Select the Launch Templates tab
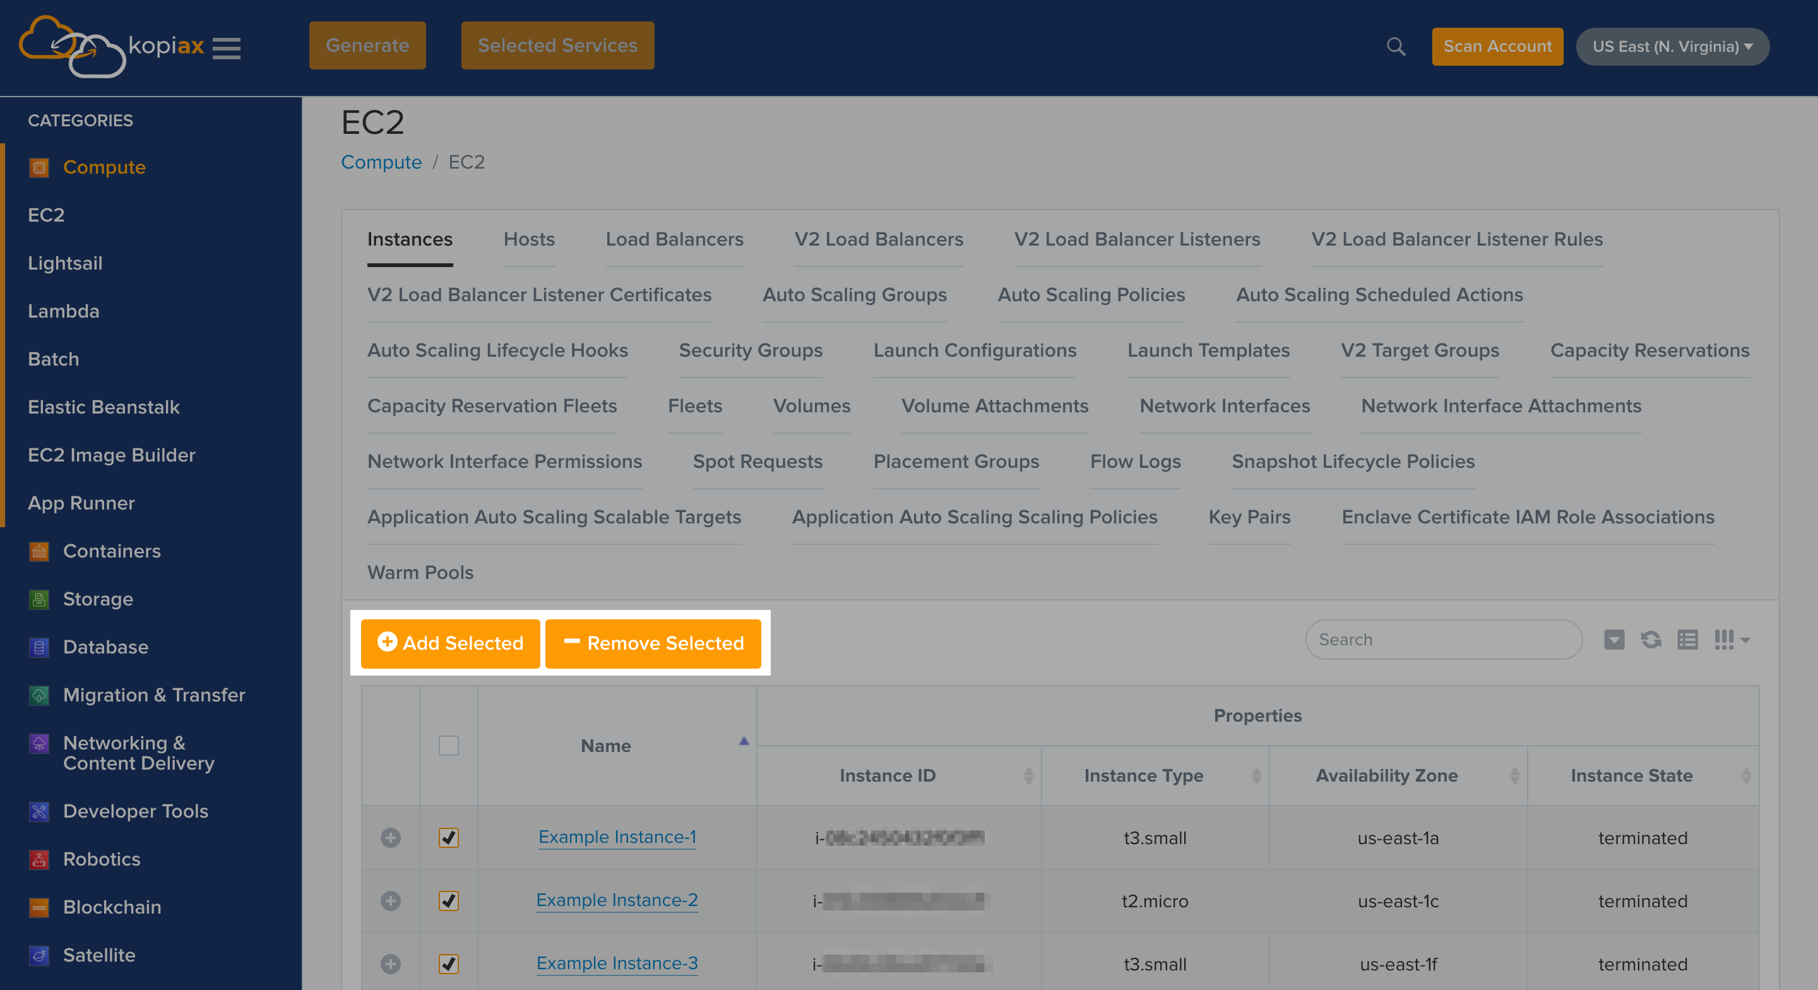 pos(1208,350)
